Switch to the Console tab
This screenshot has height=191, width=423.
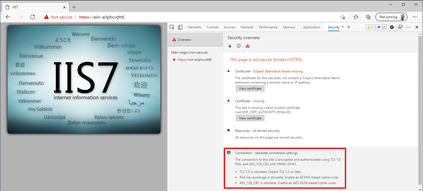[x=212, y=27]
